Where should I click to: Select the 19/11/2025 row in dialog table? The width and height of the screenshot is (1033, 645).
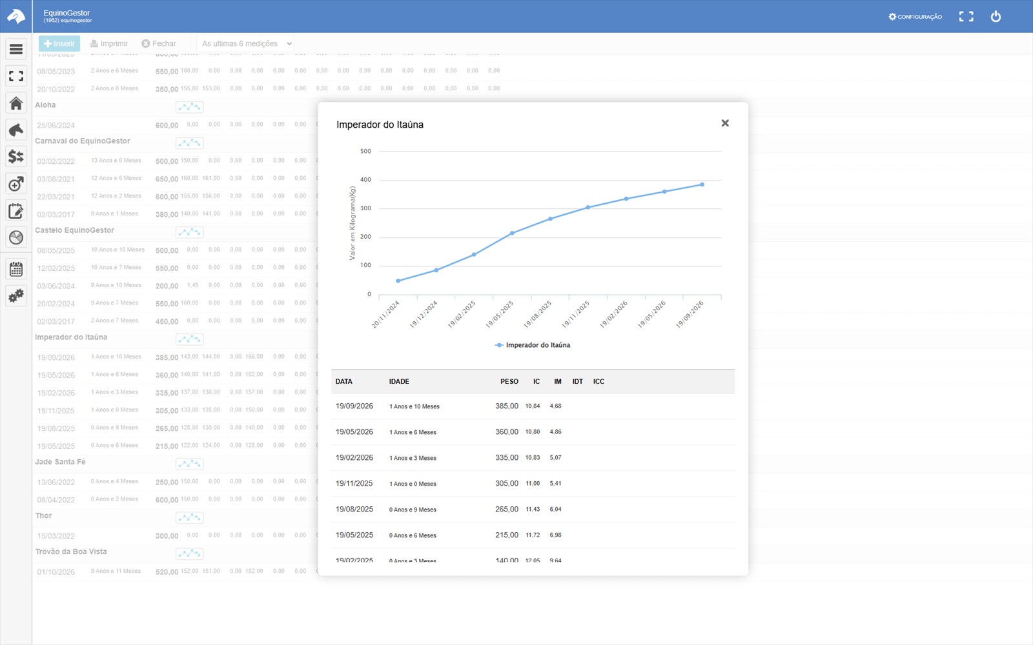pos(533,484)
